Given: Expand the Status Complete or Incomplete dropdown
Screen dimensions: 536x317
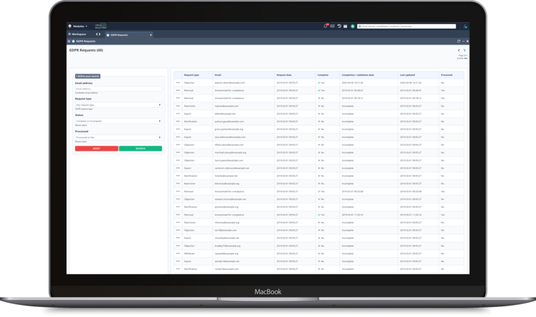Looking at the screenshot, I should coord(119,121).
